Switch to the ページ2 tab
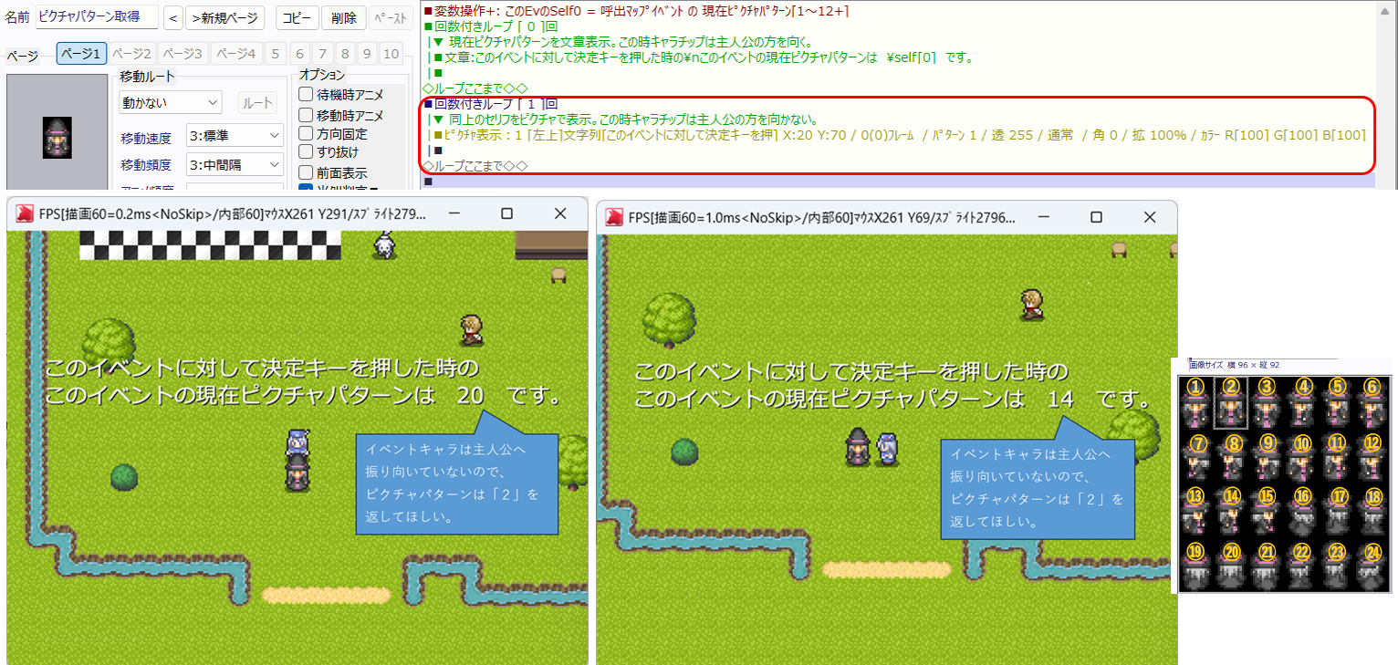 click(133, 54)
